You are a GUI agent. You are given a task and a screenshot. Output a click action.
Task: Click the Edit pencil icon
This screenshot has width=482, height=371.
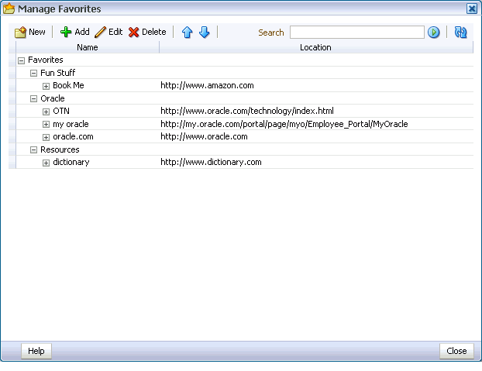[x=100, y=32]
